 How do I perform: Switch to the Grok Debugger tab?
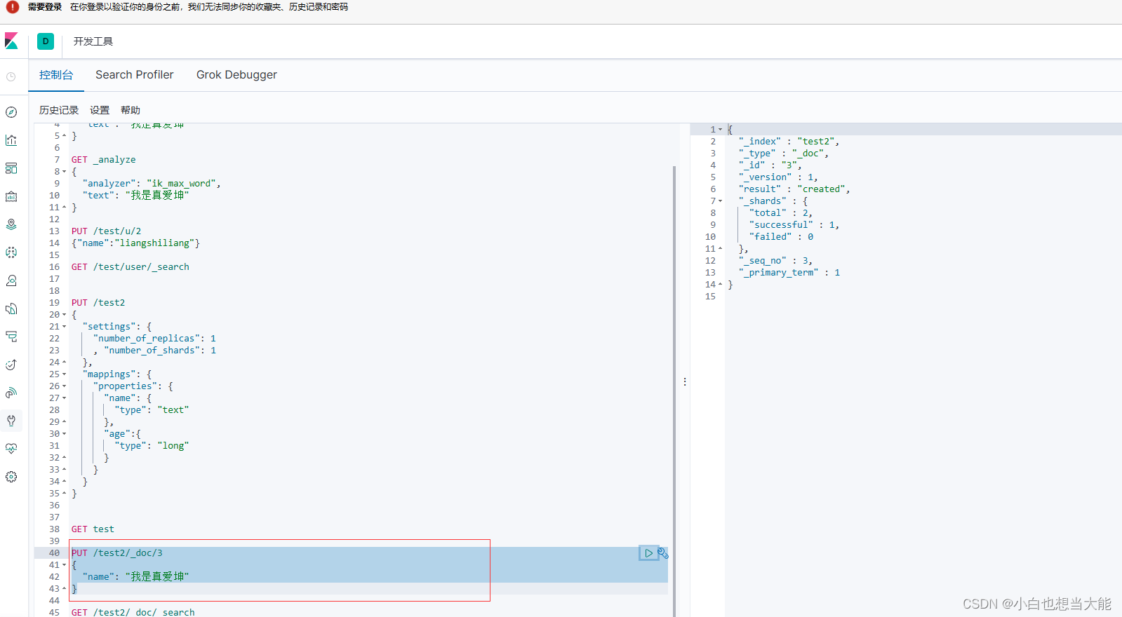point(236,75)
